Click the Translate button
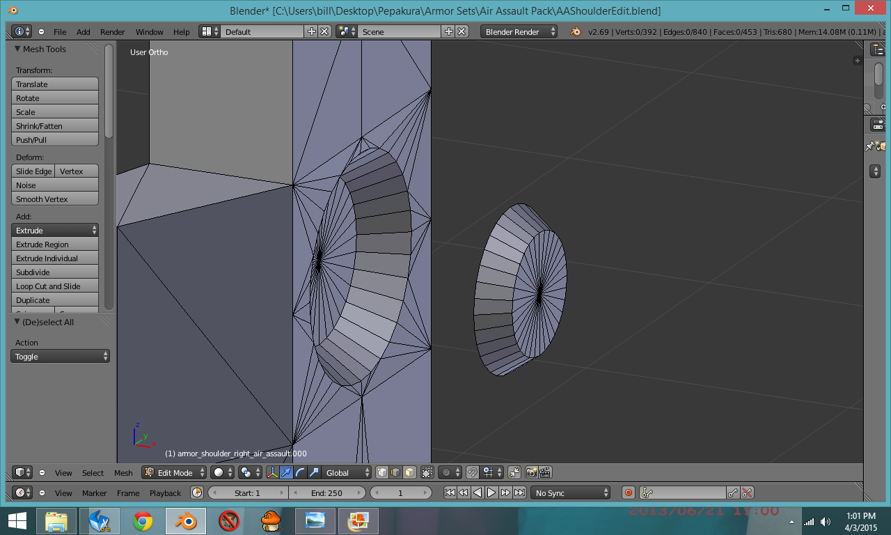 [55, 84]
